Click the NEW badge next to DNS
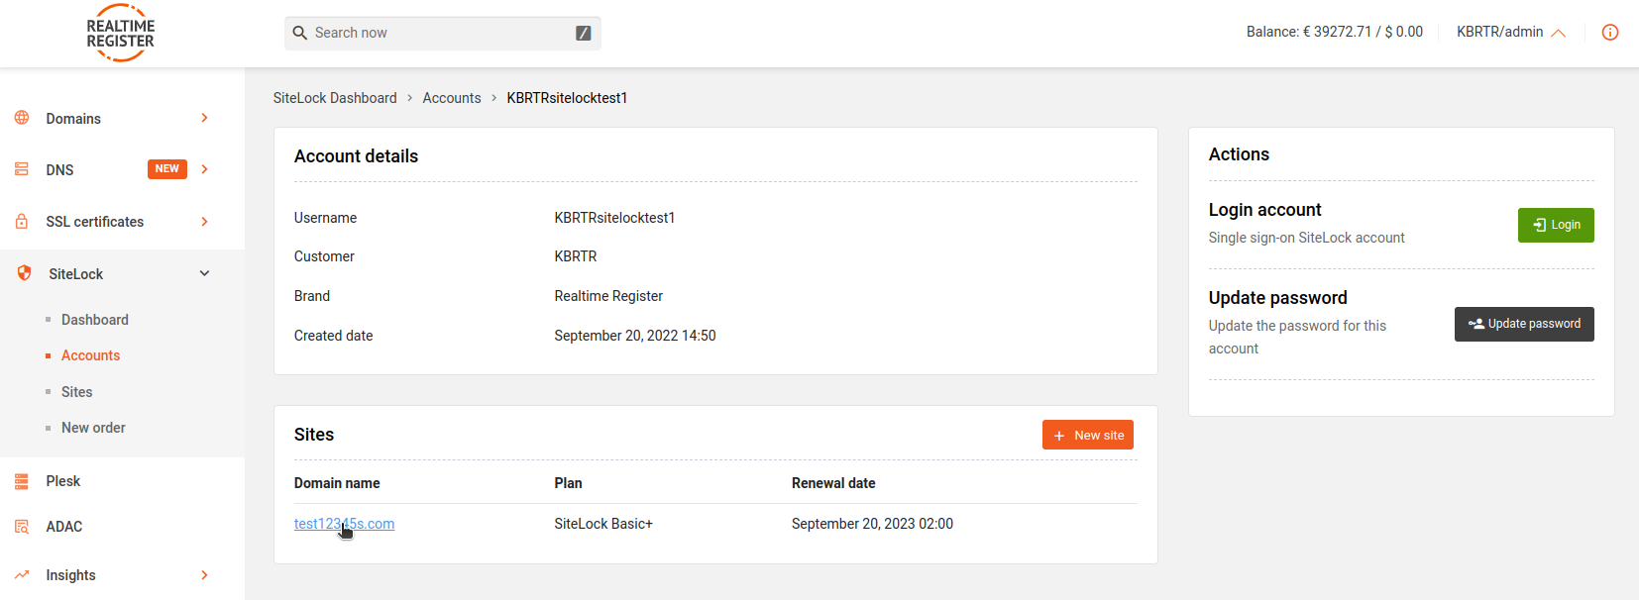Viewport: 1639px width, 600px height. (167, 169)
